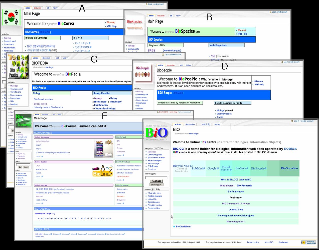Click the Bio Course book logo
This screenshot has height=250, width=319.
coord(24,121)
